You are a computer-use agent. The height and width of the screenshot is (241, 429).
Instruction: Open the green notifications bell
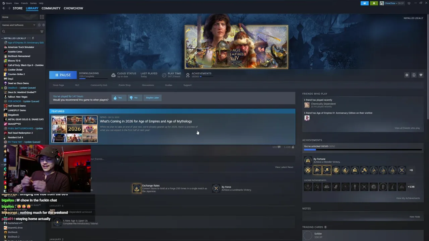tap(374, 3)
